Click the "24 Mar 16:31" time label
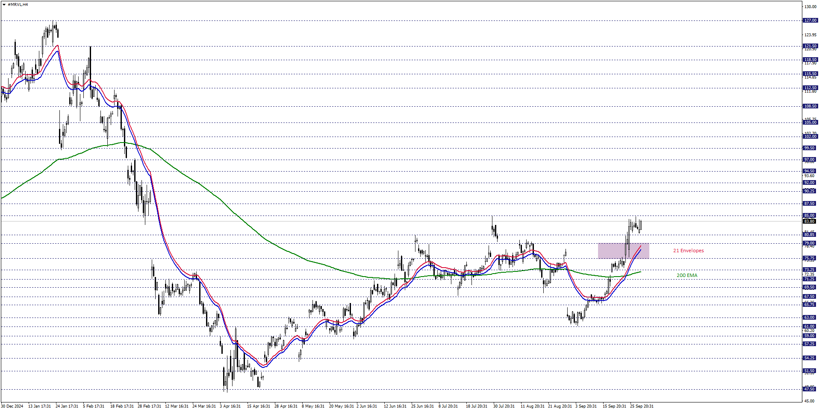Image resolution: width=819 pixels, height=411 pixels. 204,406
